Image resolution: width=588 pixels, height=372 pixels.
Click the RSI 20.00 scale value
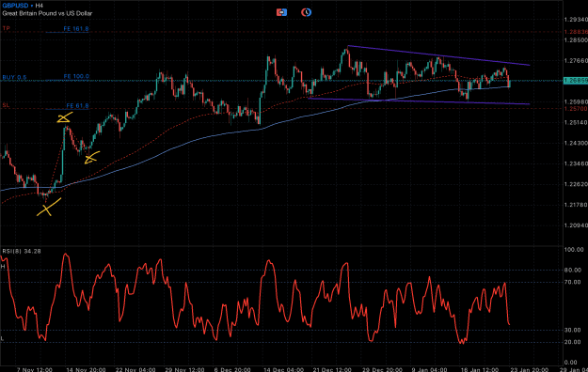point(574,342)
